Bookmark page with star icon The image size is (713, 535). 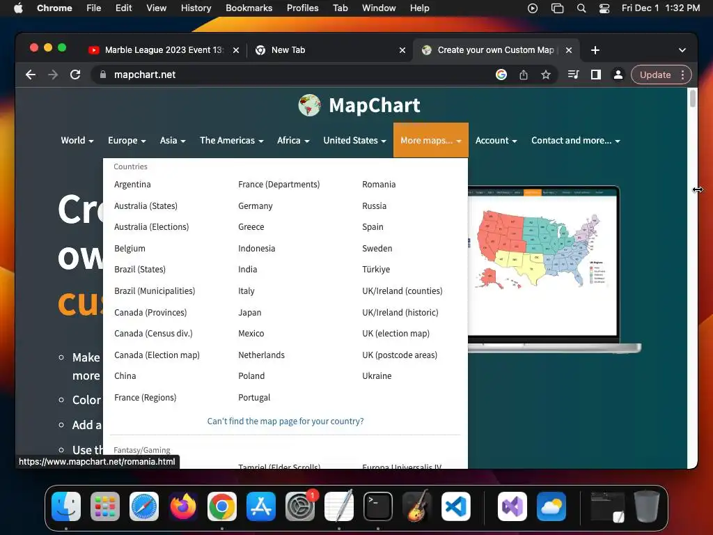tap(546, 75)
